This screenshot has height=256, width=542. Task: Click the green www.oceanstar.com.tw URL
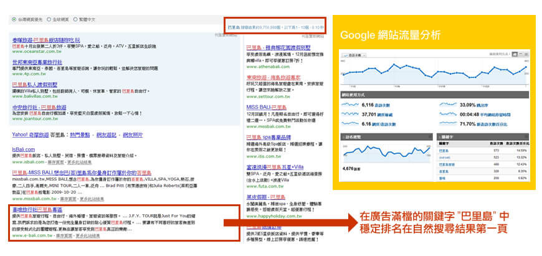(x=37, y=52)
